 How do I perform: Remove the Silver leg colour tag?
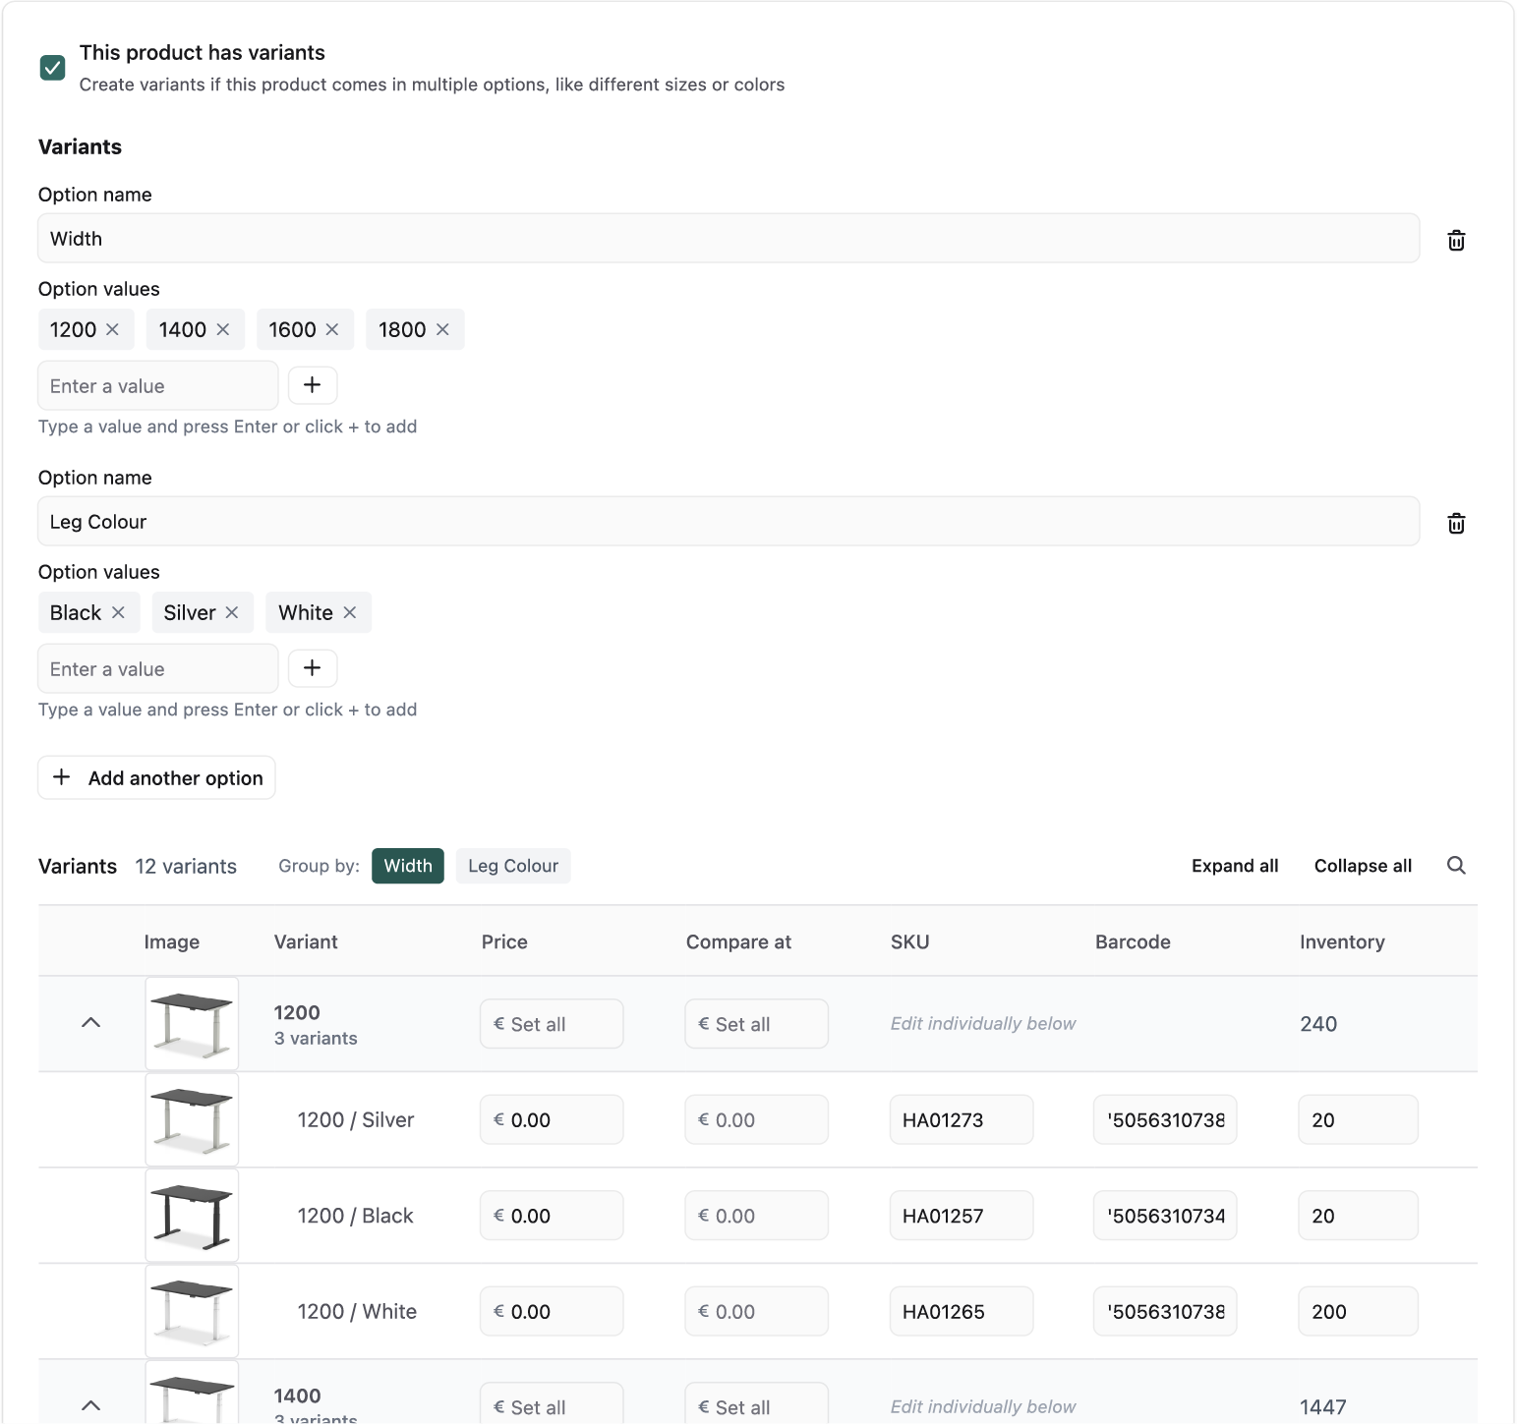point(232,612)
